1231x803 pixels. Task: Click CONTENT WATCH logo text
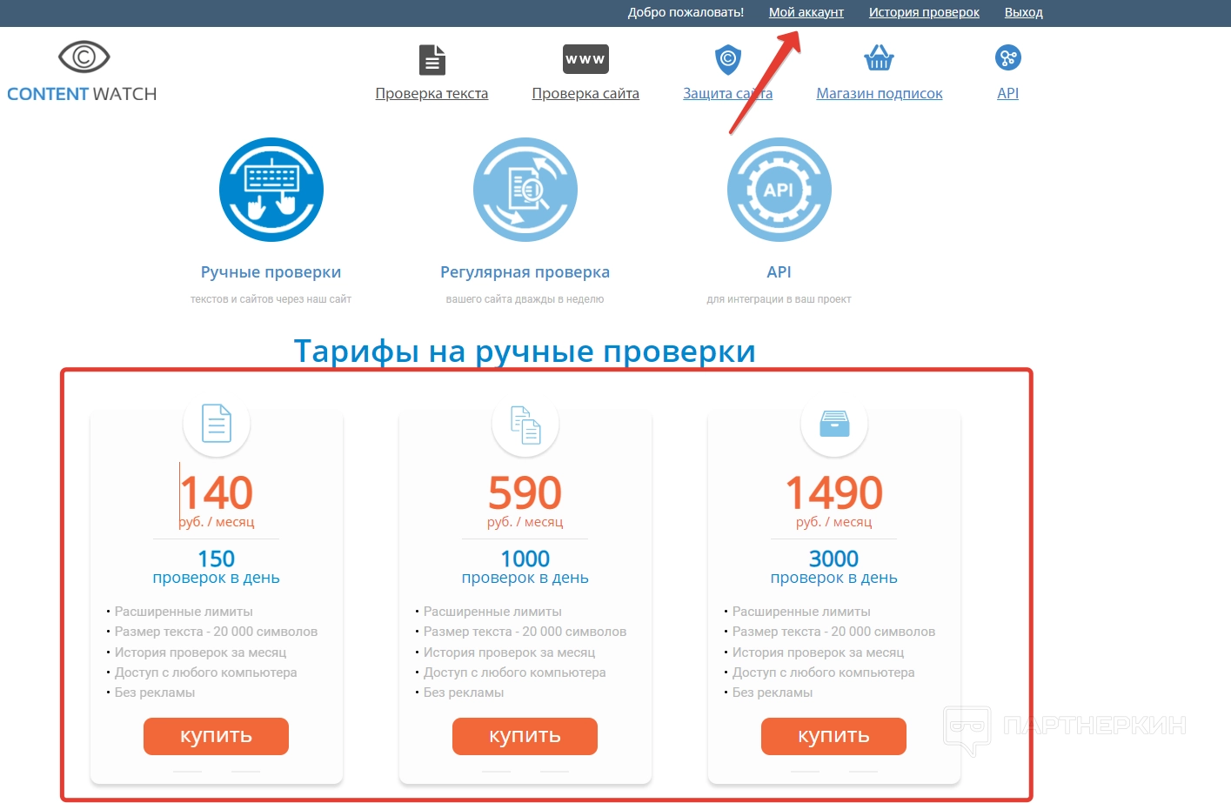[82, 94]
